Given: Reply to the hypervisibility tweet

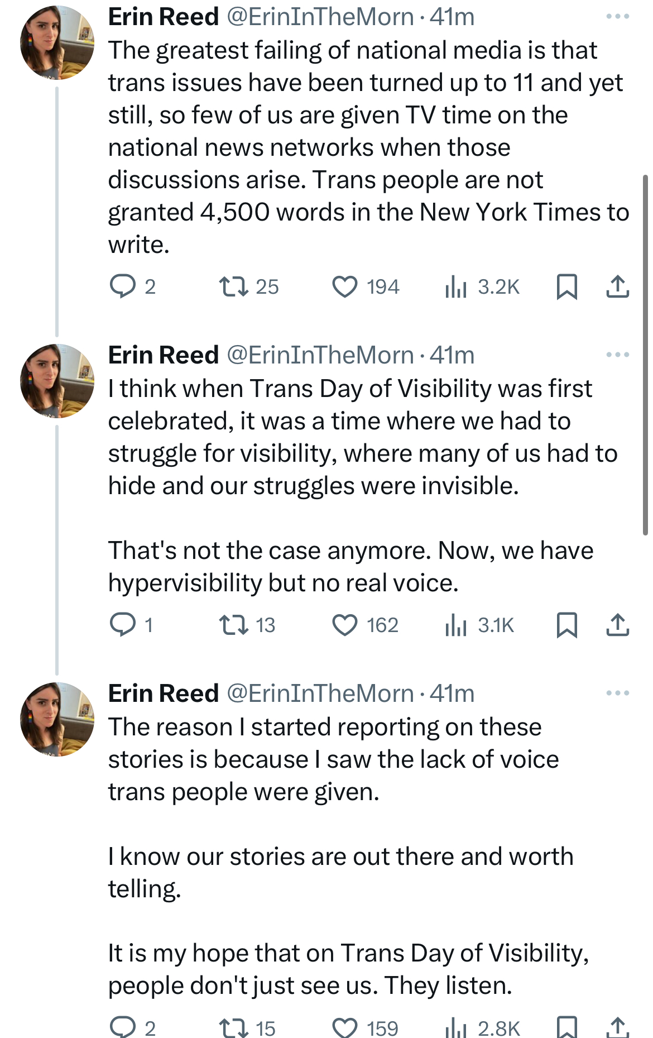Looking at the screenshot, I should pyautogui.click(x=123, y=625).
